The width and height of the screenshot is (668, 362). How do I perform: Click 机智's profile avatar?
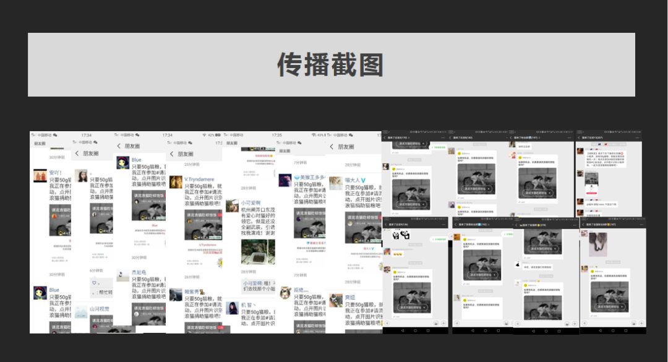click(x=233, y=308)
